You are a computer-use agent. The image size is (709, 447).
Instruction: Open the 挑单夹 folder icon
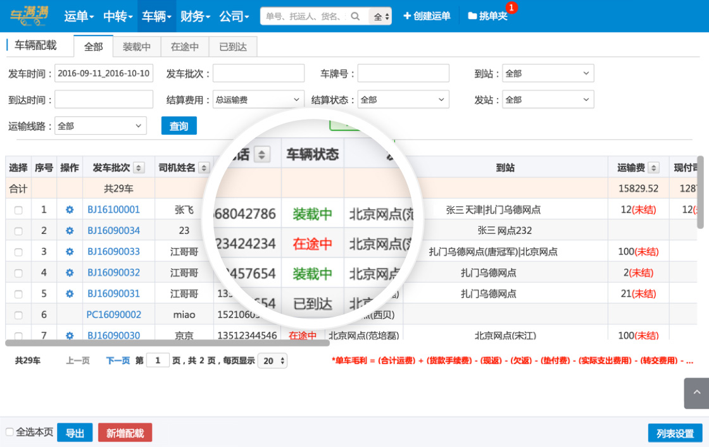pyautogui.click(x=472, y=16)
